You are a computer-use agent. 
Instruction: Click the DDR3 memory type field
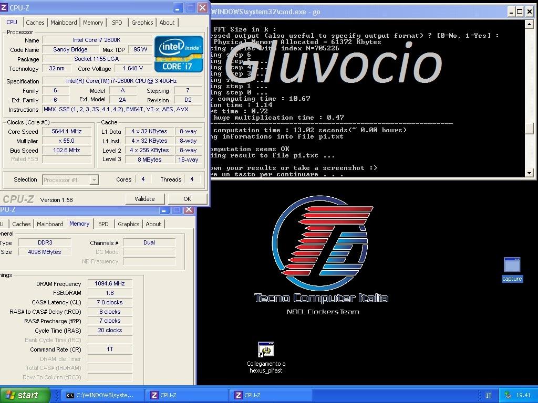(45, 242)
